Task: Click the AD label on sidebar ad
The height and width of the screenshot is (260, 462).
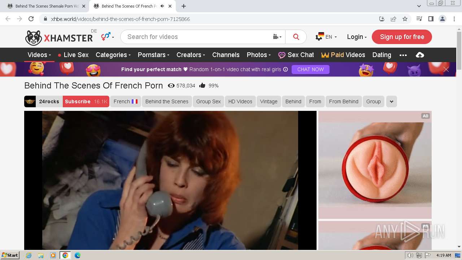Action: click(426, 116)
